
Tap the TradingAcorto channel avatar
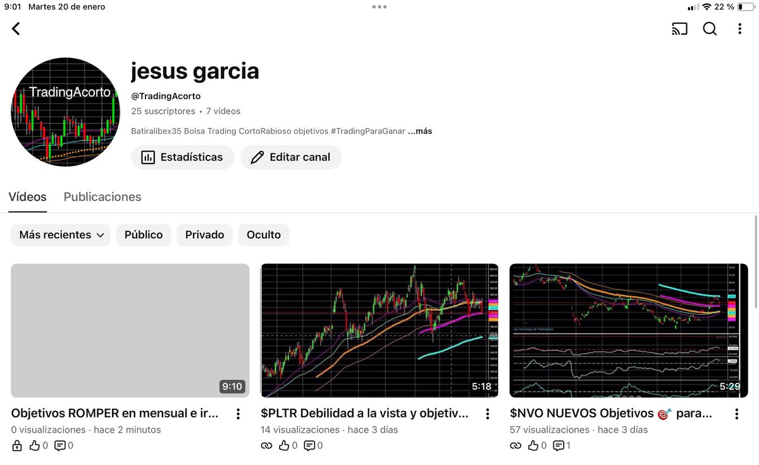(x=65, y=112)
